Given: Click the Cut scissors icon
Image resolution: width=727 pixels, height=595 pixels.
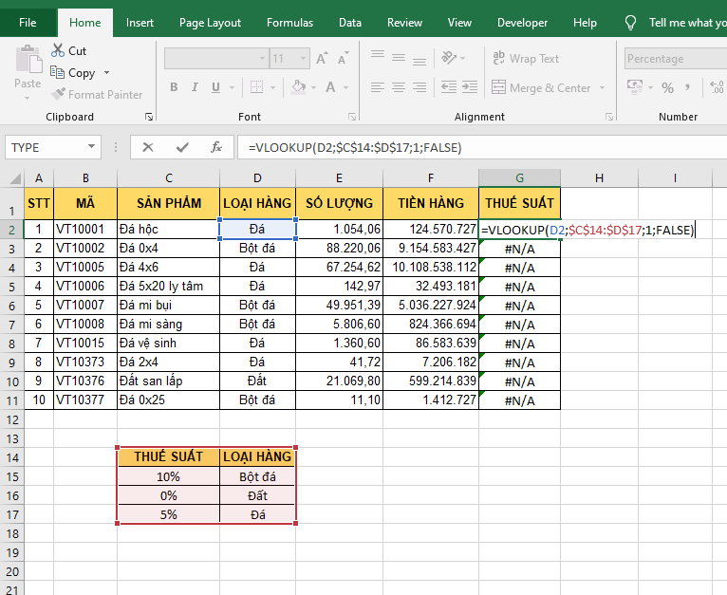Looking at the screenshot, I should (58, 50).
